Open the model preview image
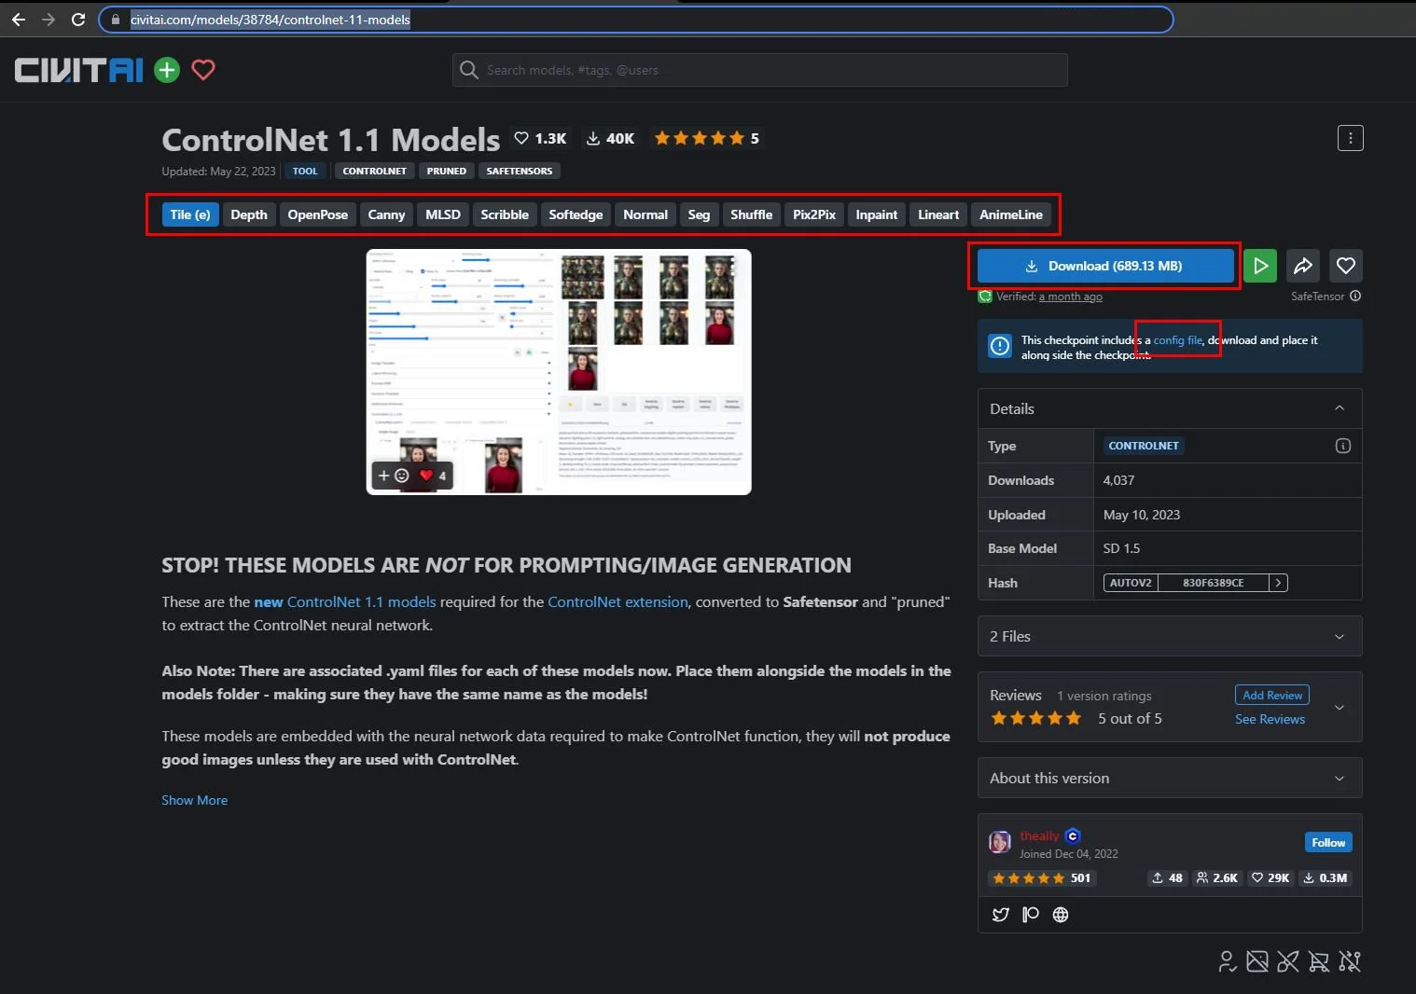The width and height of the screenshot is (1416, 994). pos(559,372)
